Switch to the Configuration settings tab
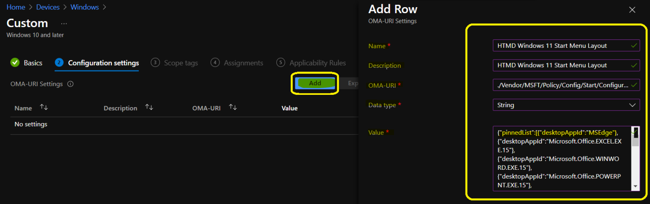The height and width of the screenshot is (204, 650). [103, 63]
